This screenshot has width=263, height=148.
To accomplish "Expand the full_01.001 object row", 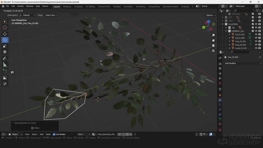I will 230,34.
